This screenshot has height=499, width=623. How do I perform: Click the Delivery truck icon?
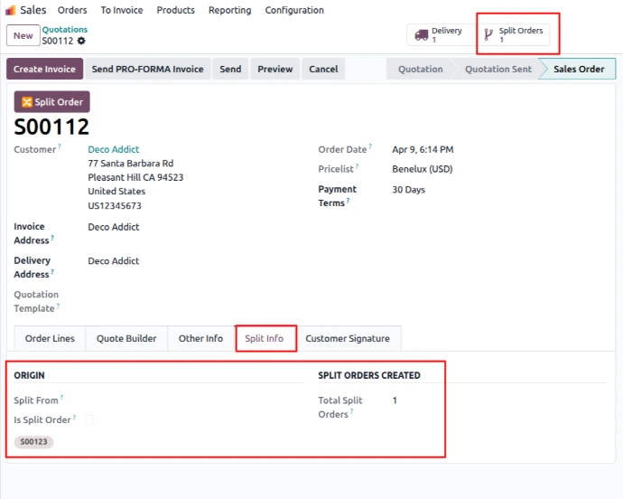[x=421, y=35]
